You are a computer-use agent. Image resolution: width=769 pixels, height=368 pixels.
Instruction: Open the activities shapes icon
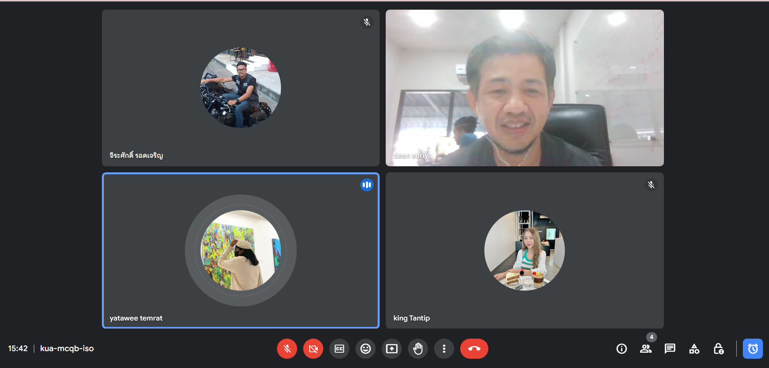(x=694, y=349)
